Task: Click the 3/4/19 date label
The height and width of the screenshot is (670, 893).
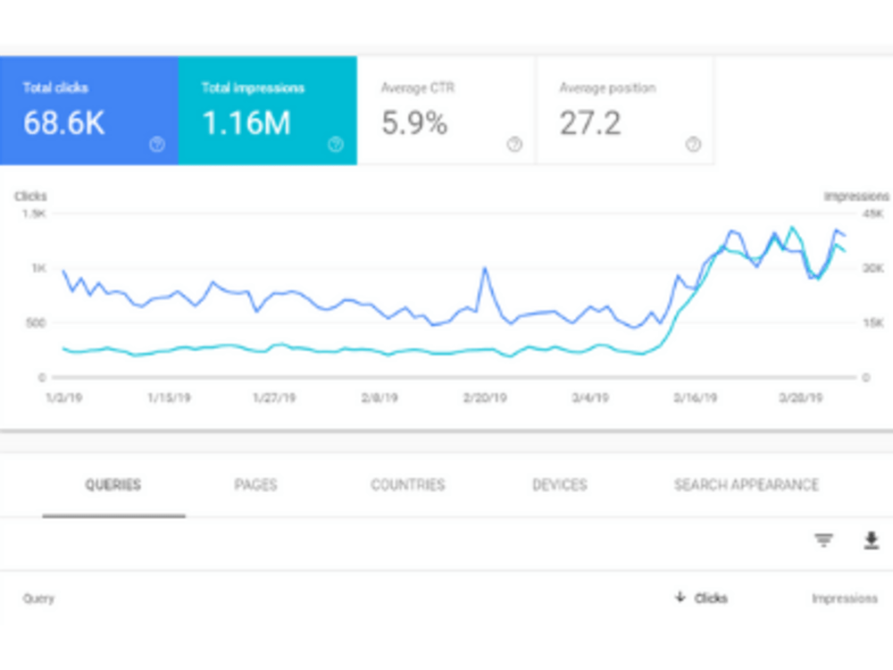Action: click(590, 398)
